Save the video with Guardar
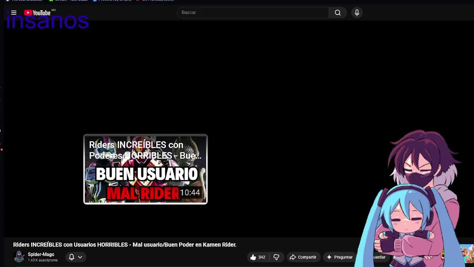The image size is (474, 267). coord(378,257)
